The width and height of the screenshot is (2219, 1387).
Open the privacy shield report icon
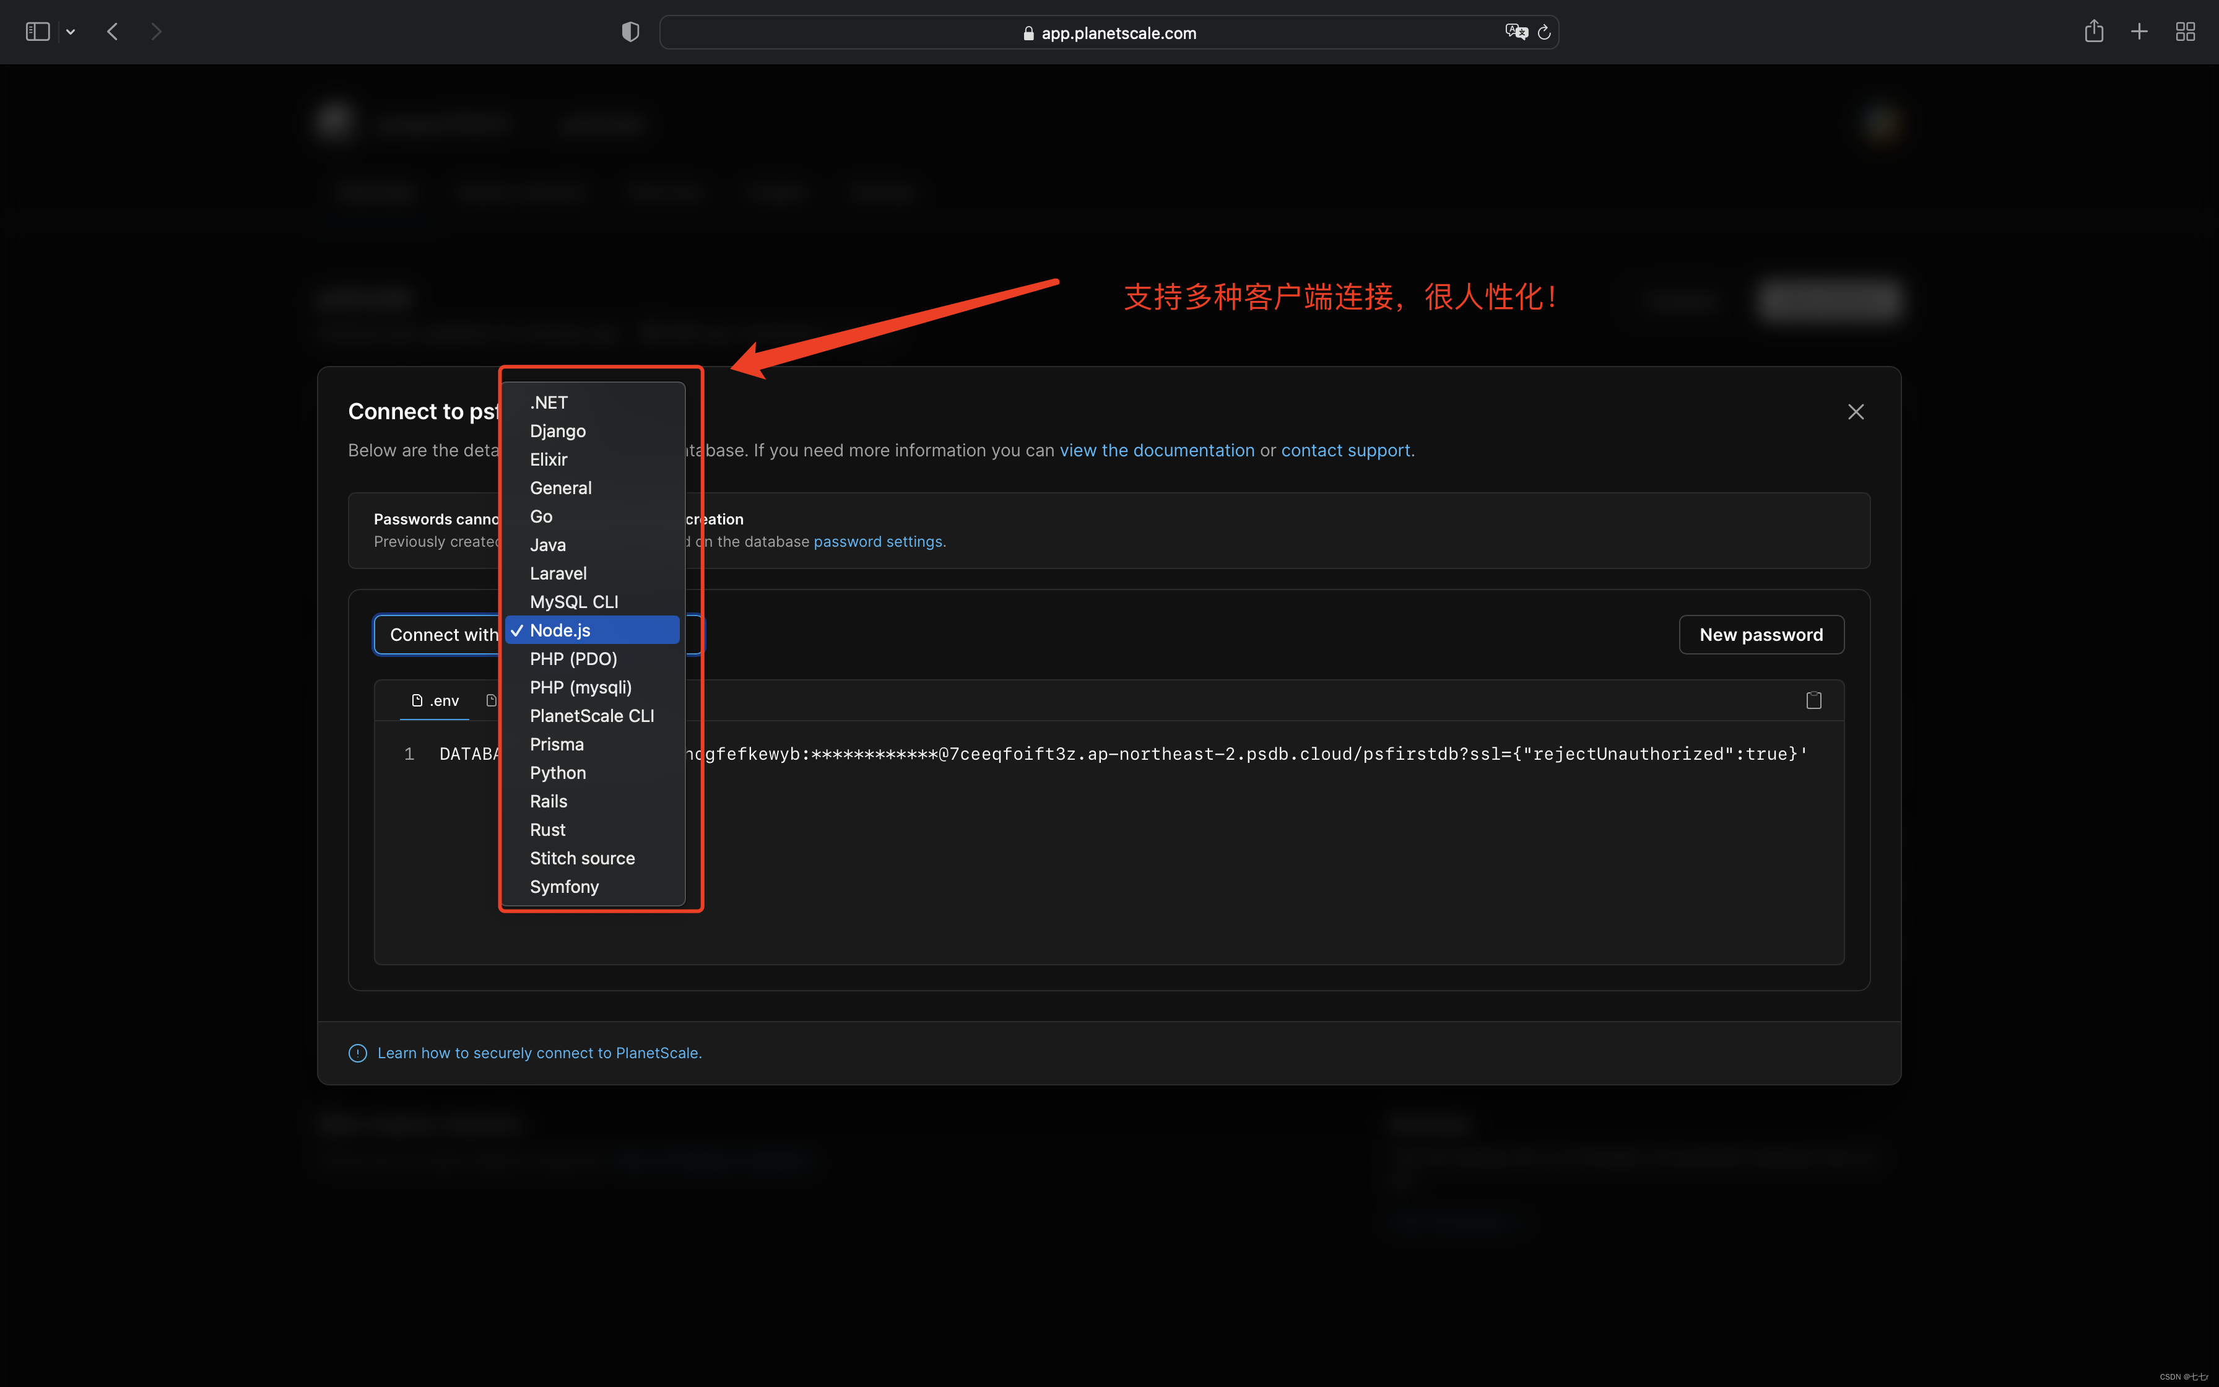(630, 32)
